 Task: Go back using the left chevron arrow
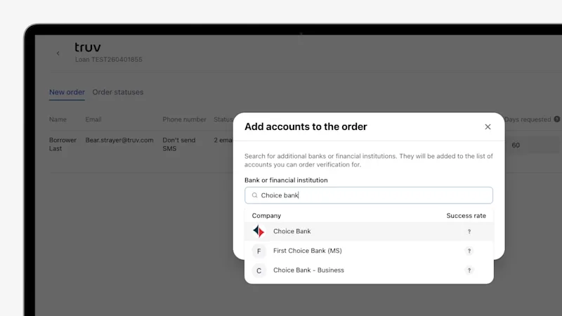(x=58, y=53)
